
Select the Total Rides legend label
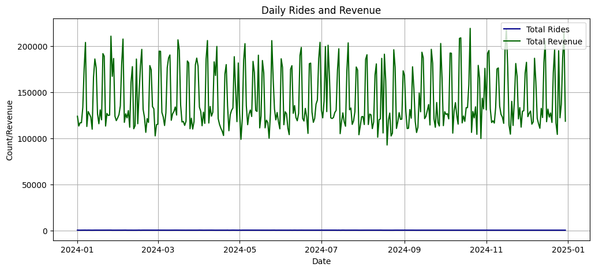[x=548, y=29]
